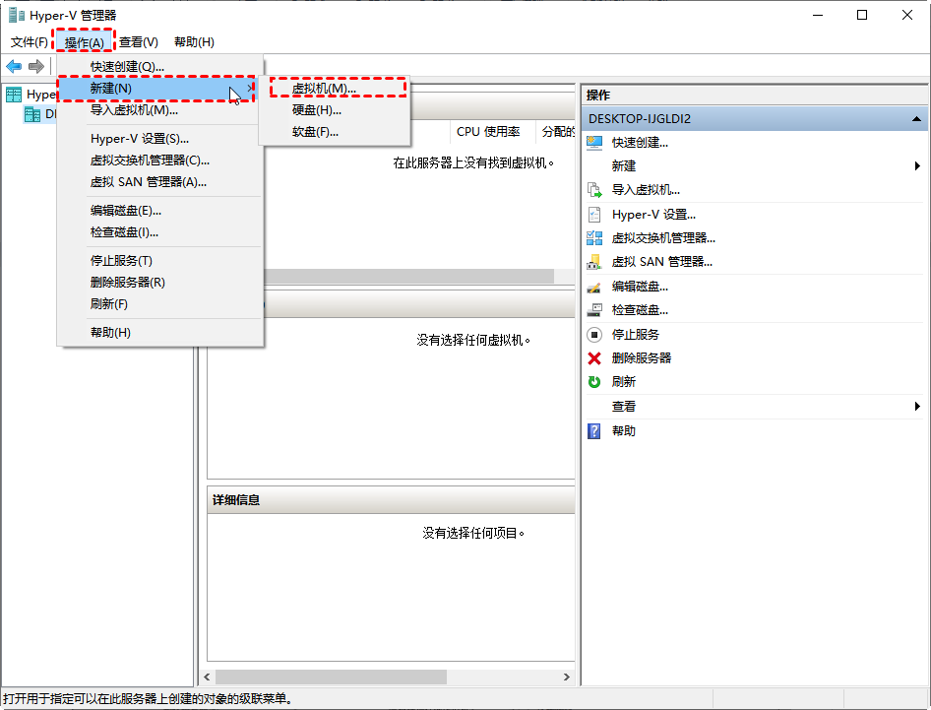The height and width of the screenshot is (710, 931).
Task: Collapse the DESKTOP-IJGLDI2 actions section
Action: point(915,118)
